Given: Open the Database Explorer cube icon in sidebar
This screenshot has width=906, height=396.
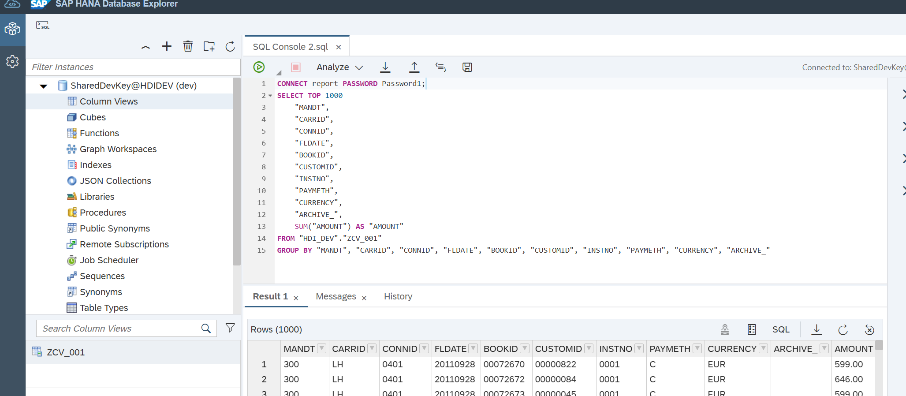Looking at the screenshot, I should click(x=12, y=29).
